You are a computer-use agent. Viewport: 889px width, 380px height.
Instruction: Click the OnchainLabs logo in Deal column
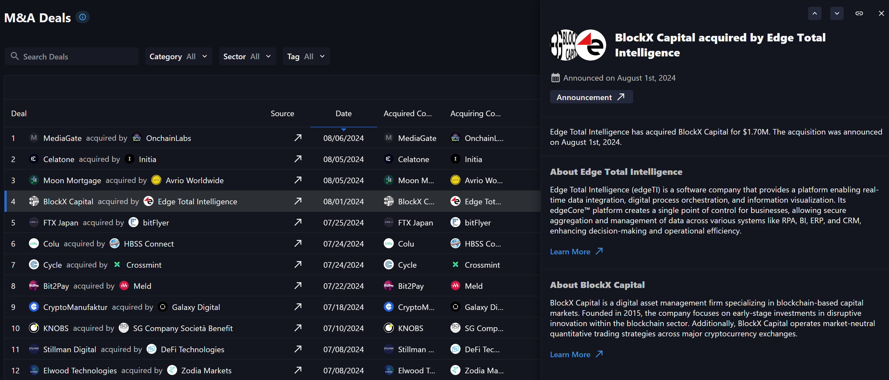[x=137, y=138]
